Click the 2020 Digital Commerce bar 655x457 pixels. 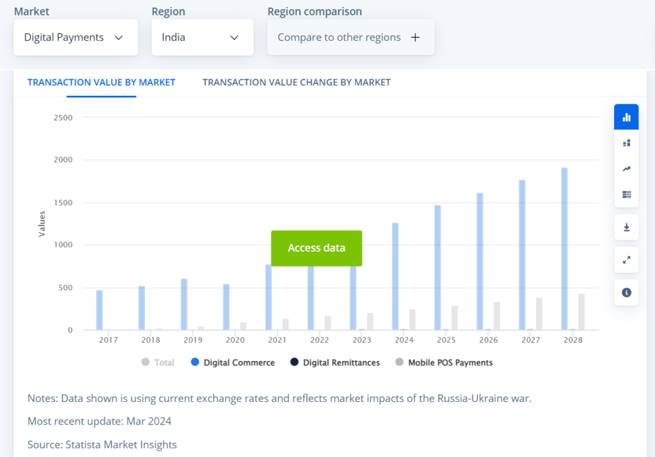tap(226, 307)
